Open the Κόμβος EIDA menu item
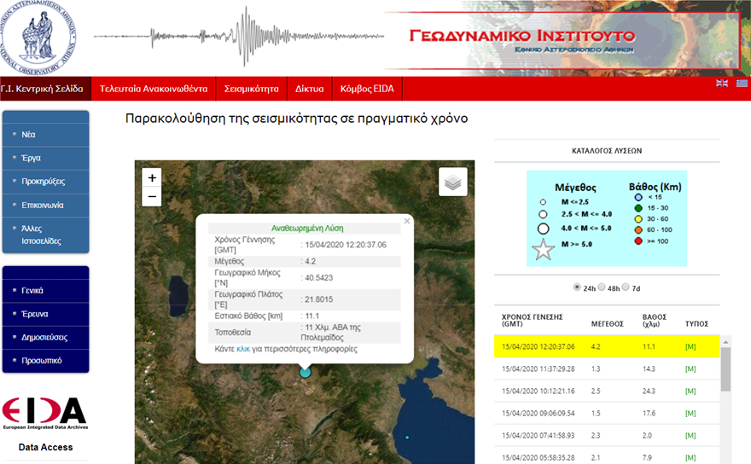Viewport: 751px width, 464px height. 367,88
